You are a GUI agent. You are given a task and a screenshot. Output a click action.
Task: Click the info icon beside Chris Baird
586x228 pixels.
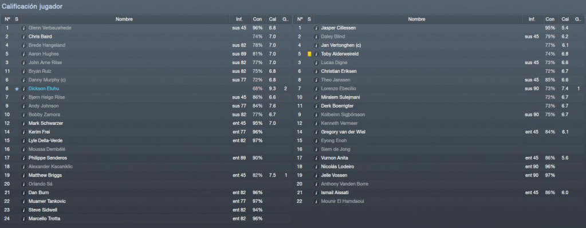[24, 37]
